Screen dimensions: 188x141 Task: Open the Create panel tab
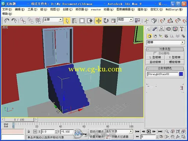(x=148, y=29)
